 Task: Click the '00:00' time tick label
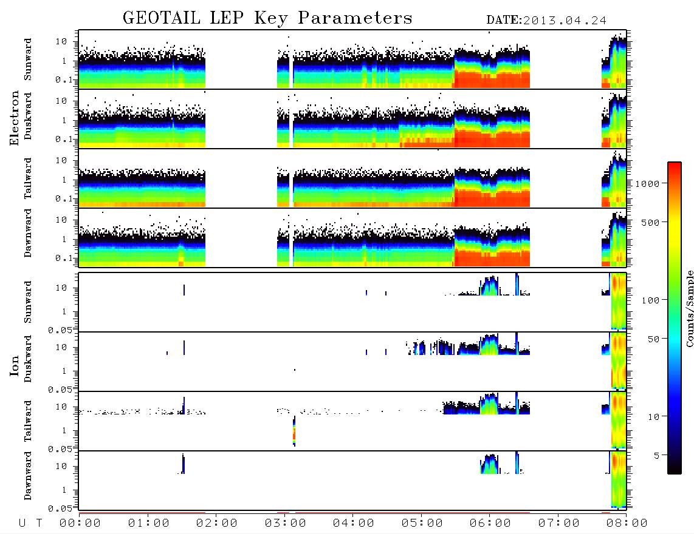pos(80,524)
